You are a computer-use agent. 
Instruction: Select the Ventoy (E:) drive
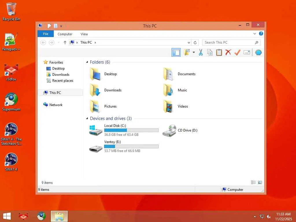[x=124, y=146]
